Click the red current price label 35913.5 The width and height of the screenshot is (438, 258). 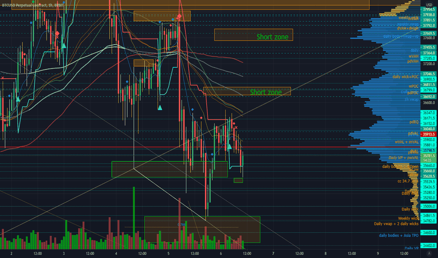click(429, 135)
